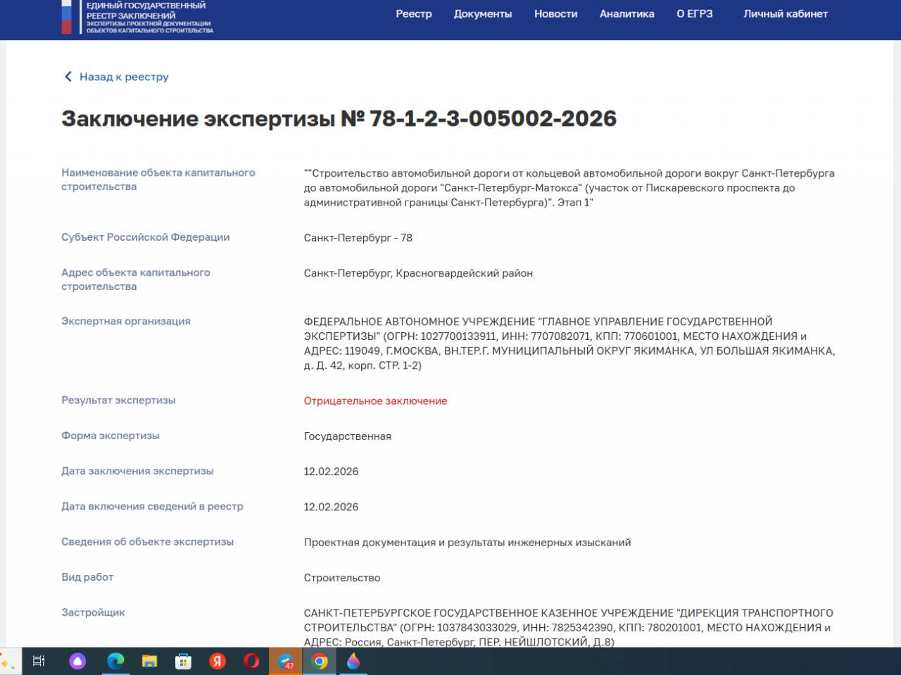Screen dimensions: 901x675
Task: Open Telegram with 47 unread messages
Action: tap(286, 661)
